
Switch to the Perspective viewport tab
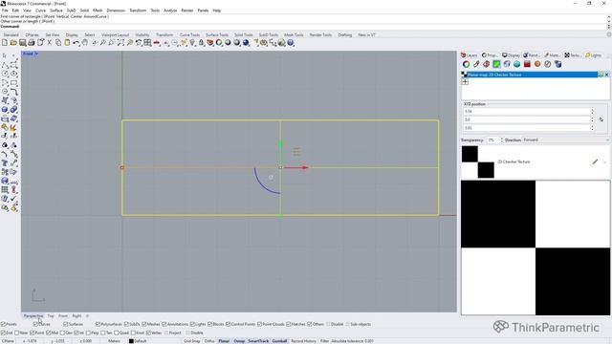tap(33, 316)
